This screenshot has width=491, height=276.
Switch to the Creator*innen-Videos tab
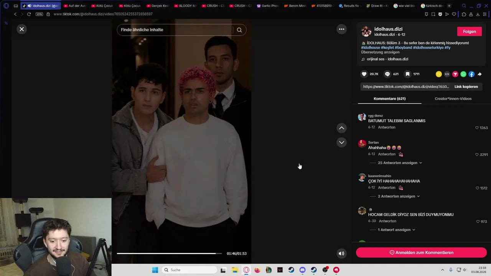coord(453,99)
